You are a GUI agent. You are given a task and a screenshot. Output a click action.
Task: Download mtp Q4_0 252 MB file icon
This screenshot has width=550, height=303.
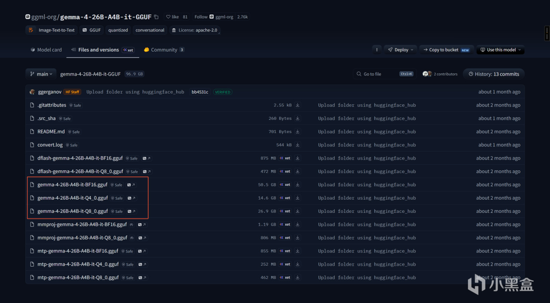tap(297, 264)
